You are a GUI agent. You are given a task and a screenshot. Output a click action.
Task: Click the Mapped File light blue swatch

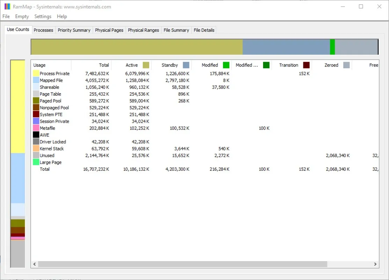[36, 80]
